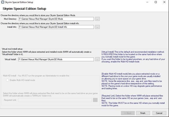Click the '[Required Link]' help text paragraph
The height and width of the screenshot is (117, 169).
pyautogui.click(x=133, y=101)
